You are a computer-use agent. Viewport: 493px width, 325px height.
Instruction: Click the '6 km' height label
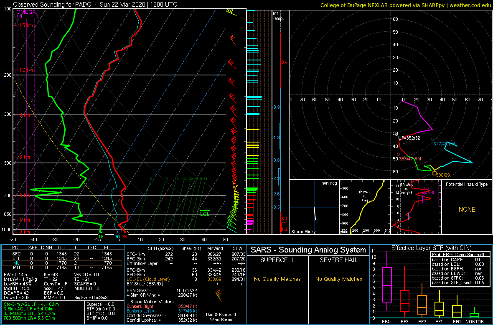(x=24, y=157)
